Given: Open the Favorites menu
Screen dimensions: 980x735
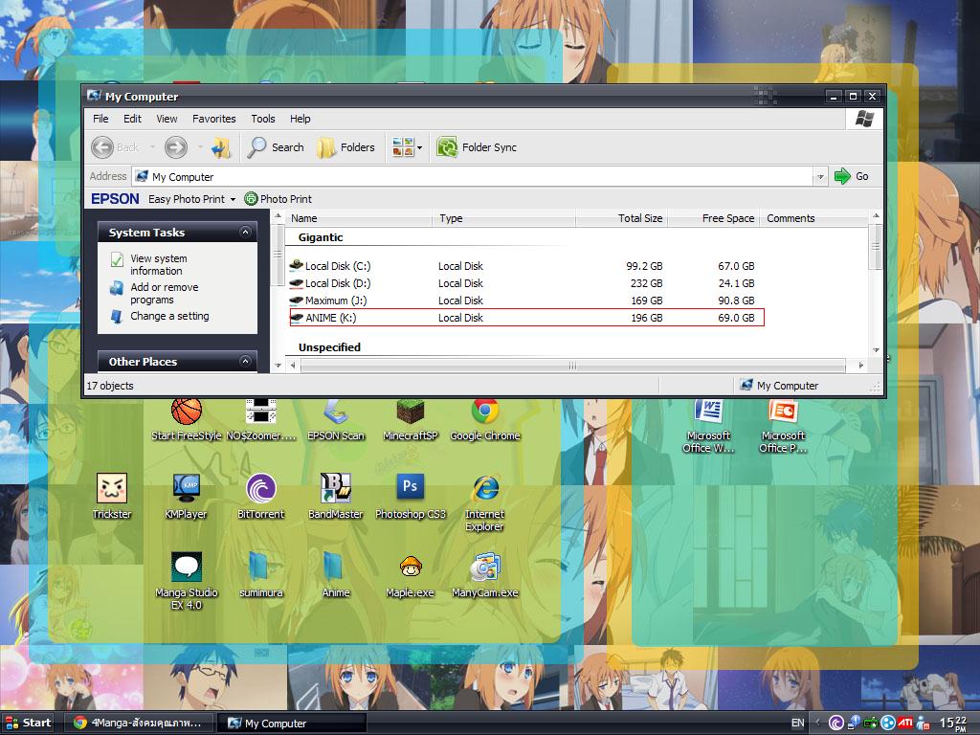Looking at the screenshot, I should click(x=213, y=119).
